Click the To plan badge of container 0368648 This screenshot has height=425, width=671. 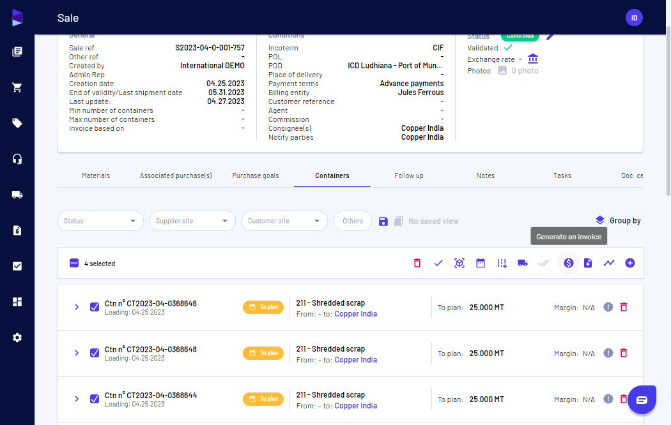click(263, 353)
